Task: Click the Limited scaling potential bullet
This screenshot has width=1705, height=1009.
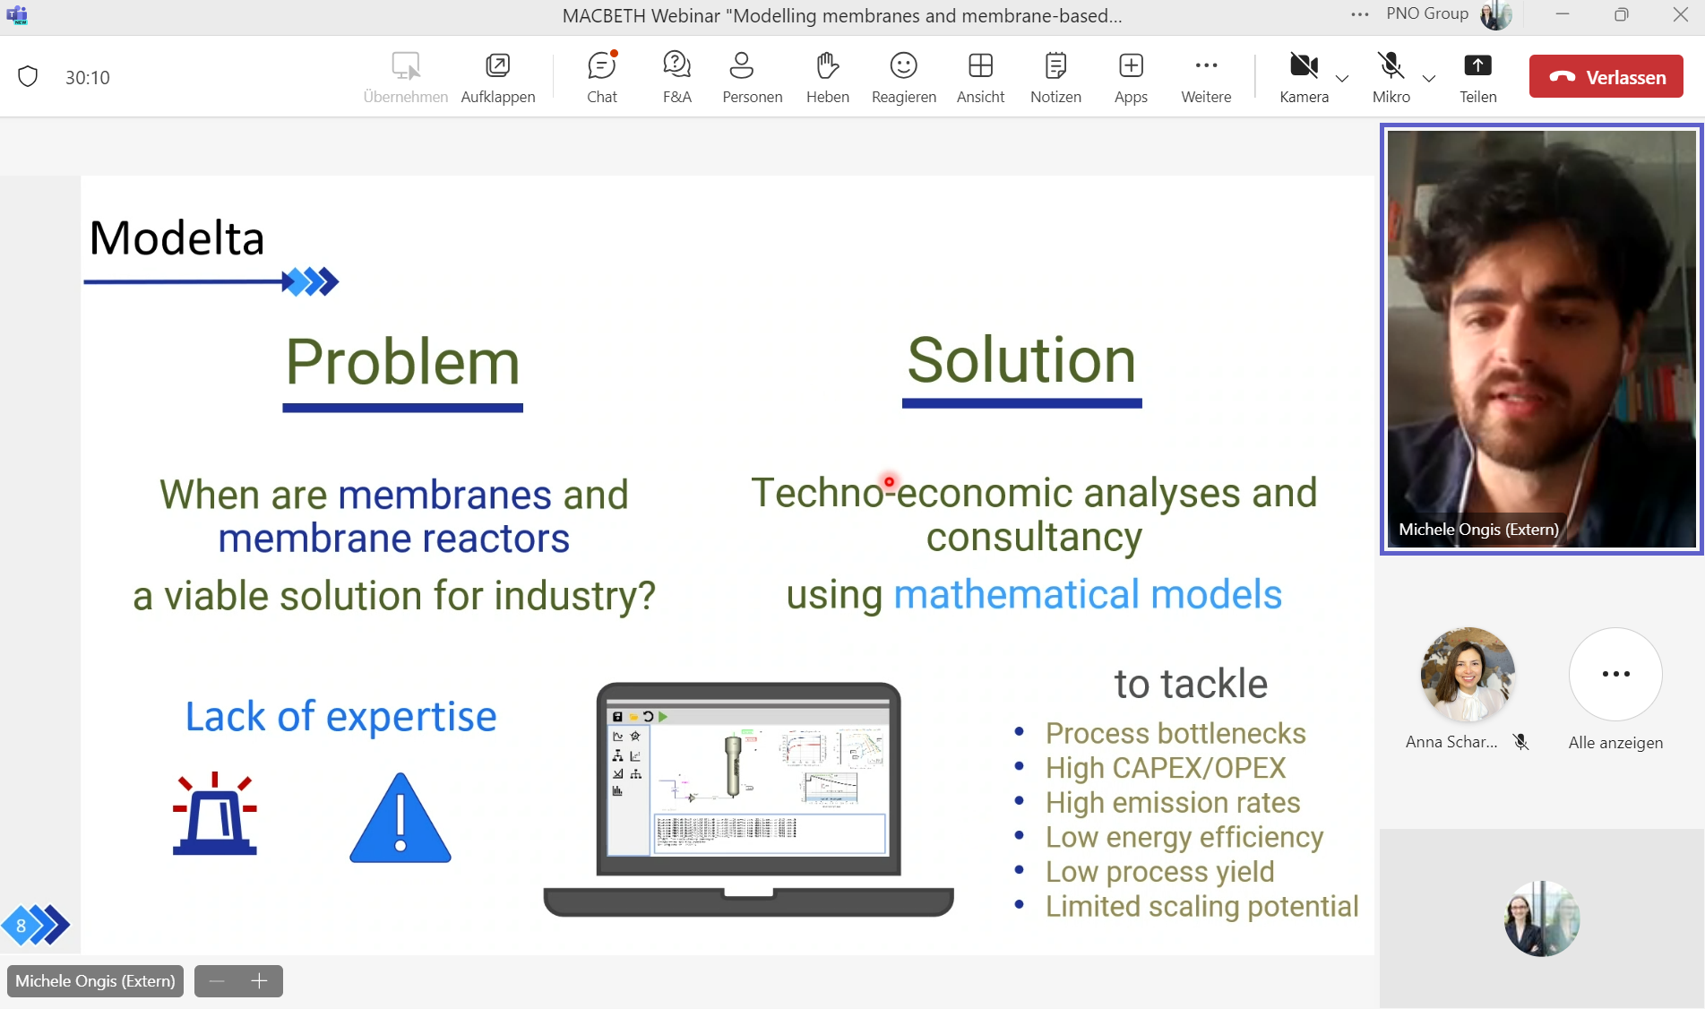Action: pos(1201,907)
